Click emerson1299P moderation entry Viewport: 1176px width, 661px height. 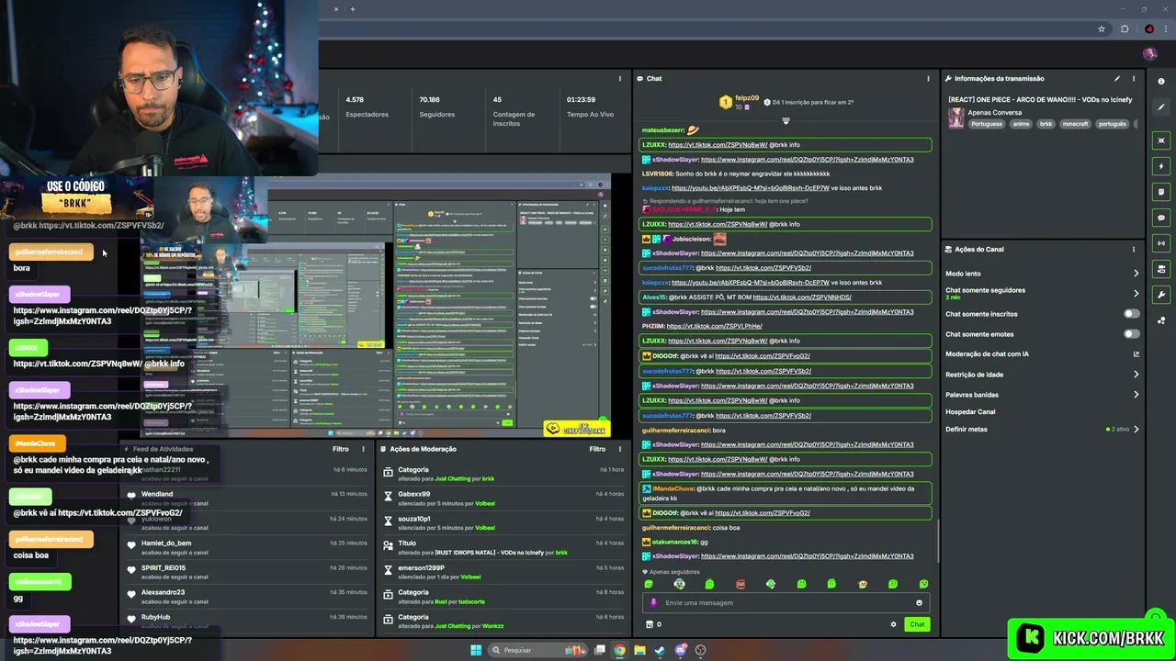[421, 568]
